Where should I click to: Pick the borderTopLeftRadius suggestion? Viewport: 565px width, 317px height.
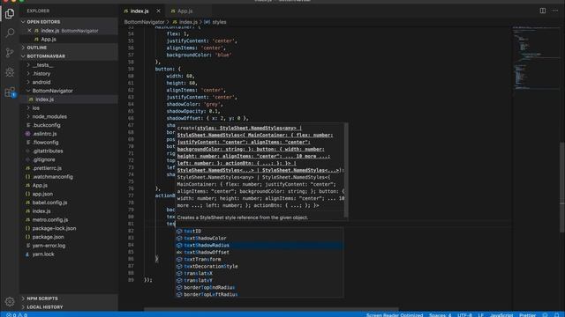coord(260,294)
